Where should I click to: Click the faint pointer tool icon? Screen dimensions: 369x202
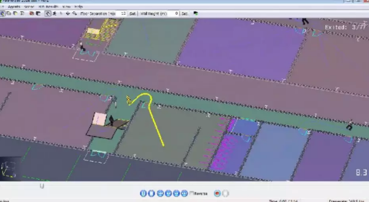coord(61,13)
